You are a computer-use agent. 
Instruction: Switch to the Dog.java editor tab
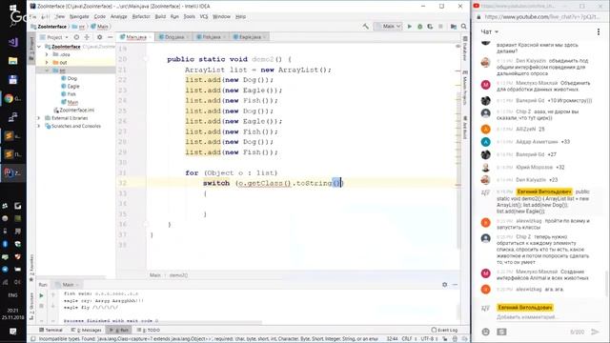[x=173, y=37]
